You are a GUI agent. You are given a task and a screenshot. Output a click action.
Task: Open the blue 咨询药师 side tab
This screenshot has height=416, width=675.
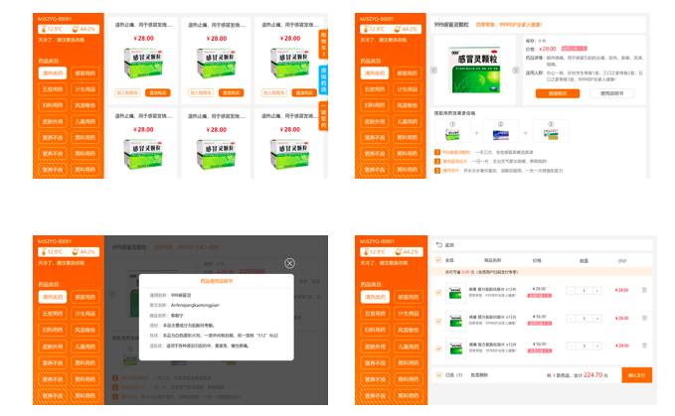pos(323,80)
